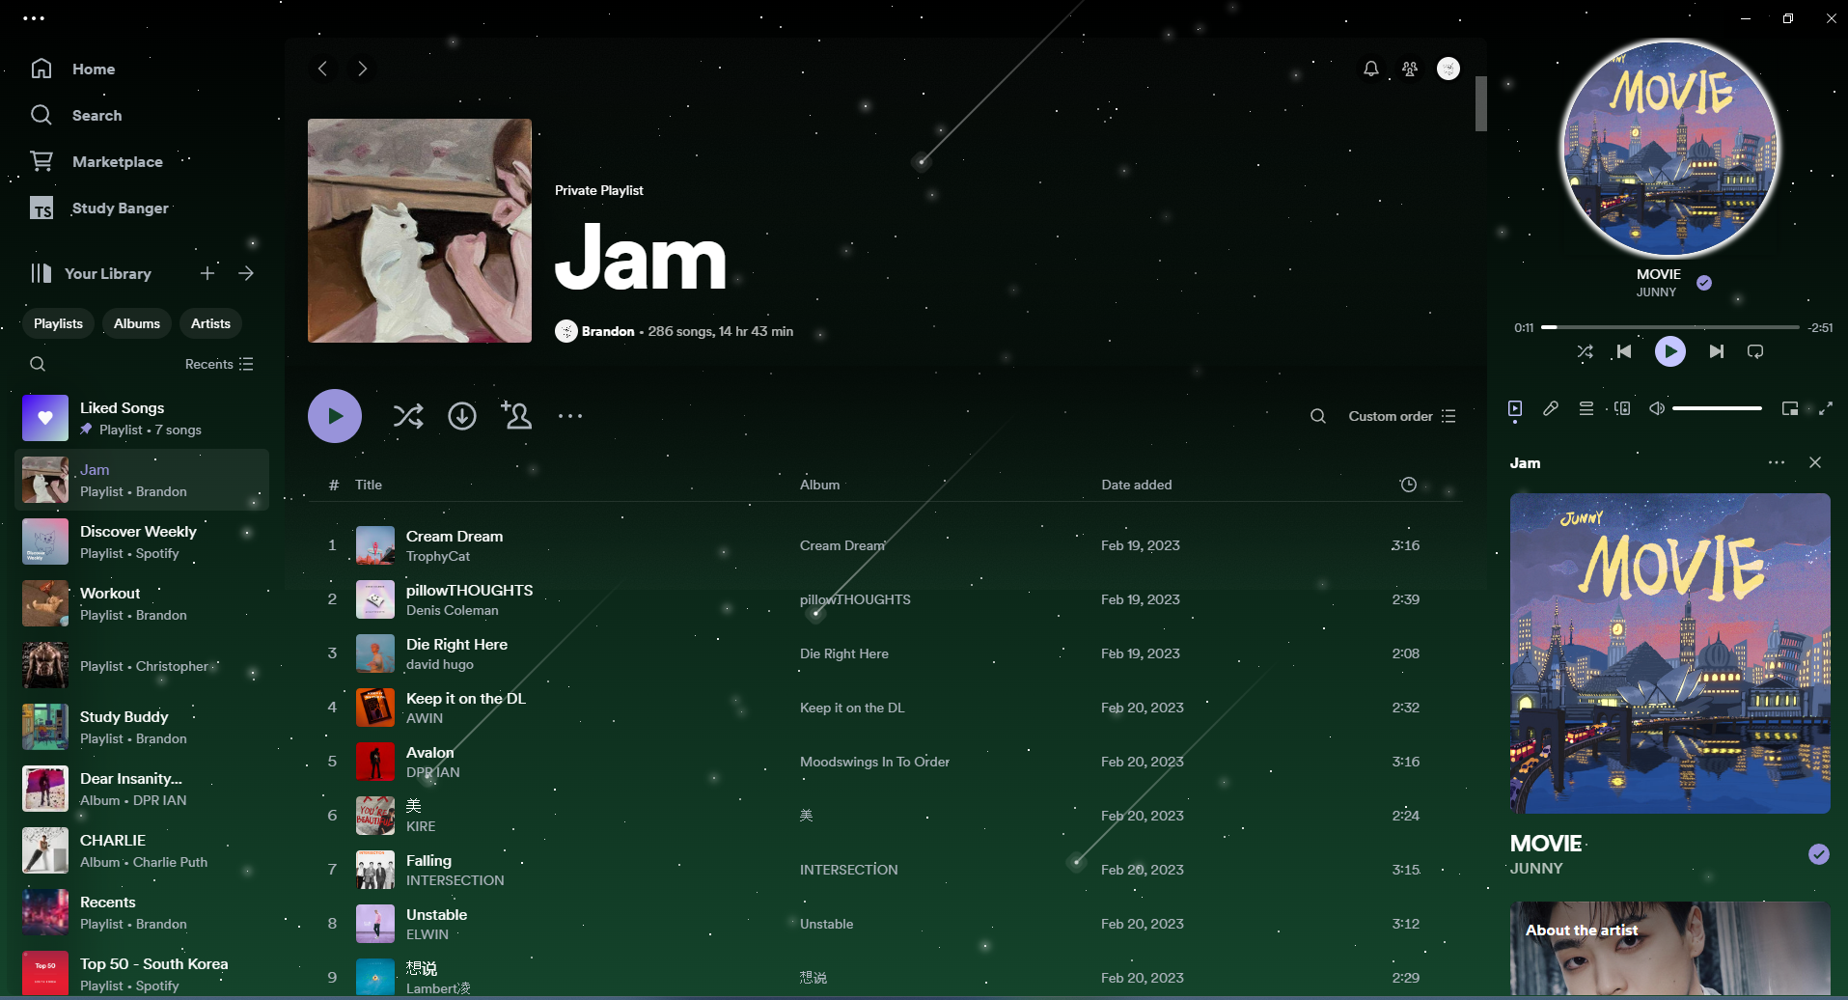
Task: Adjust the volume slider
Action: coord(1717,408)
